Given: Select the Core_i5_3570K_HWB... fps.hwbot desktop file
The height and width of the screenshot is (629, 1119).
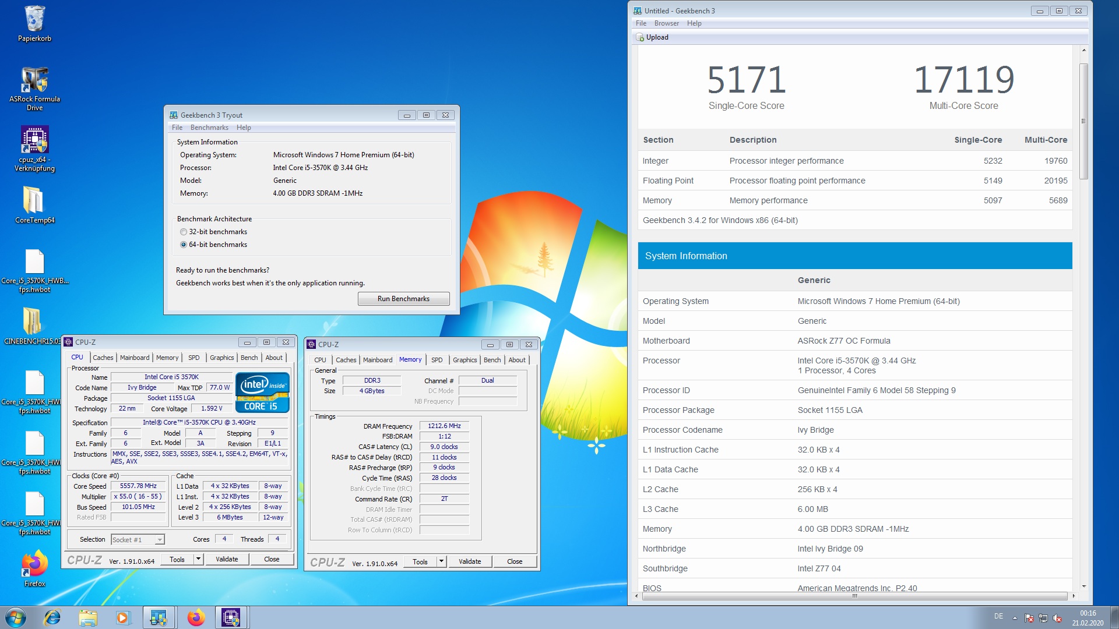Looking at the screenshot, I should tap(34, 271).
